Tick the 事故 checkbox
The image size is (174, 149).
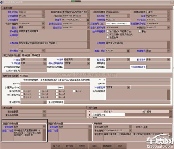tap(140, 32)
